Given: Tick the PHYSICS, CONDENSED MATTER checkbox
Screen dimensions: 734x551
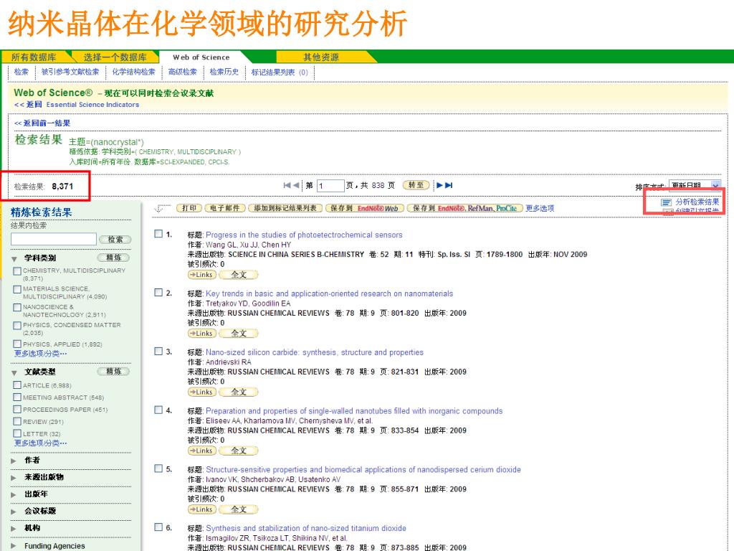Looking at the screenshot, I should 17,326.
